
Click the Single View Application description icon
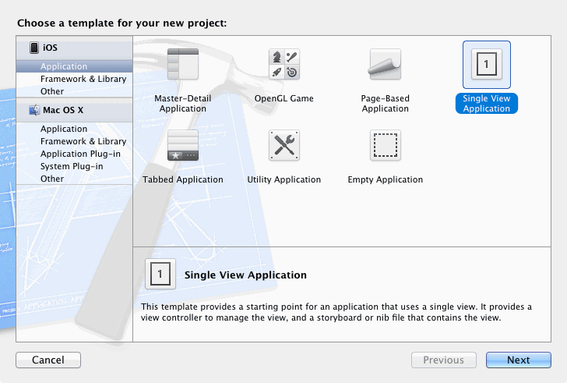(160, 274)
